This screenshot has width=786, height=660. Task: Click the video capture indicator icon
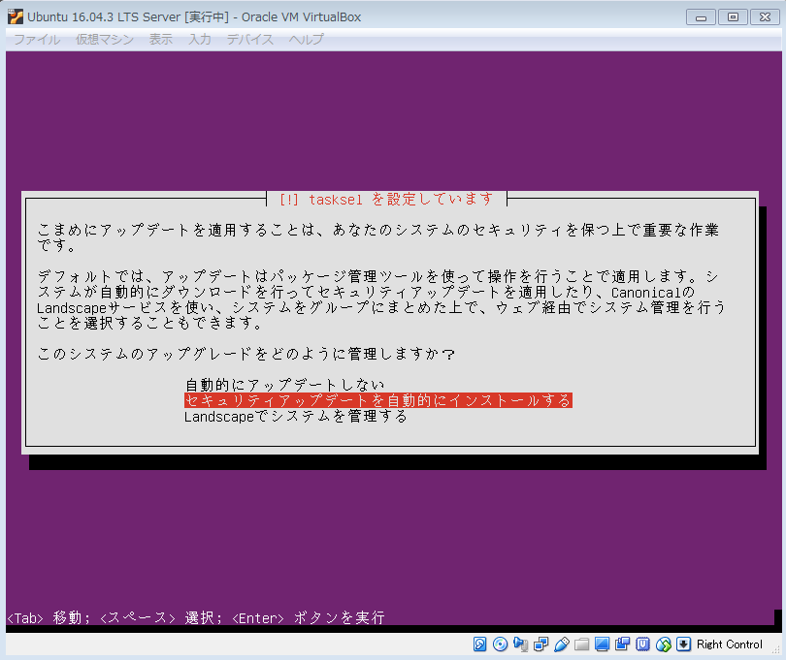click(x=622, y=644)
